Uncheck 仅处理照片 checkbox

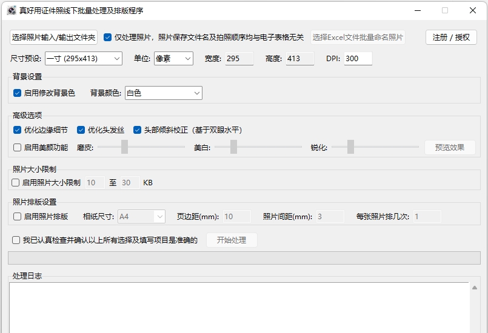point(107,38)
